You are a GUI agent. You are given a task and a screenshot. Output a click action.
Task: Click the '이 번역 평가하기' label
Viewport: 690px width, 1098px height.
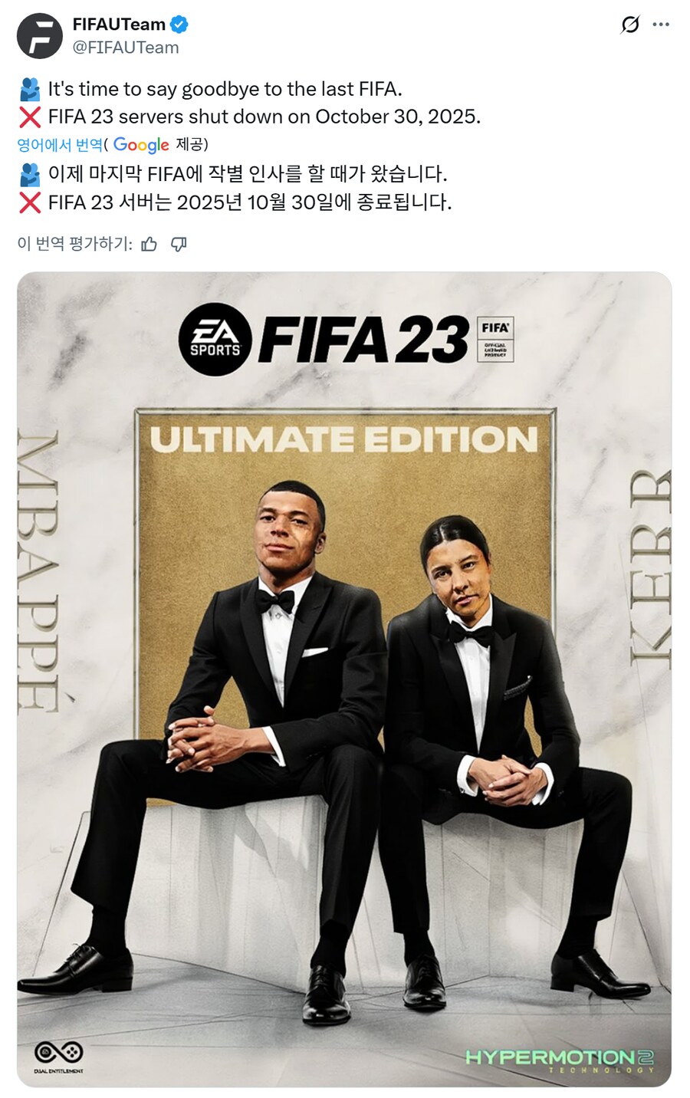[x=74, y=244]
